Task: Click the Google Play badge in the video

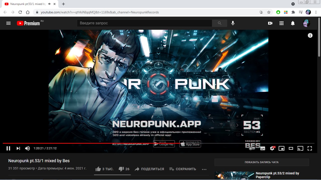Action: (x=164, y=144)
